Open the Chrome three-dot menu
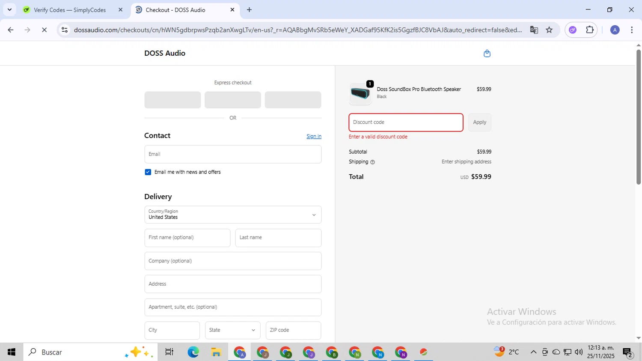 (632, 30)
